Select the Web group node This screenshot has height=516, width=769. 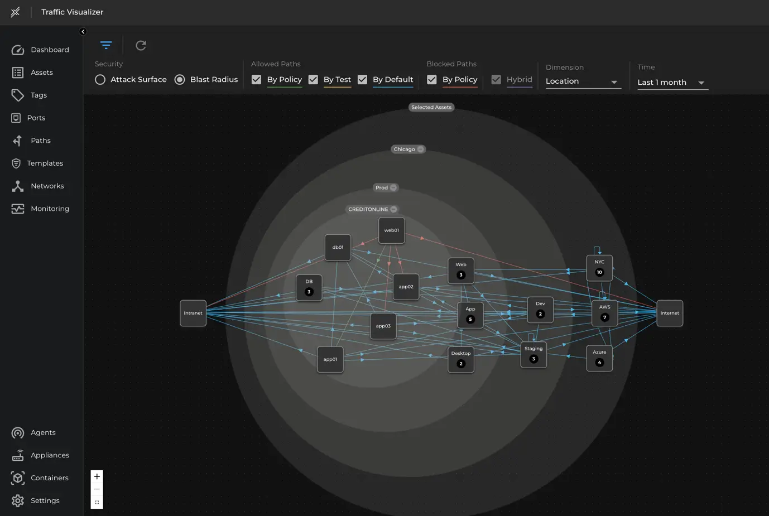point(461,271)
